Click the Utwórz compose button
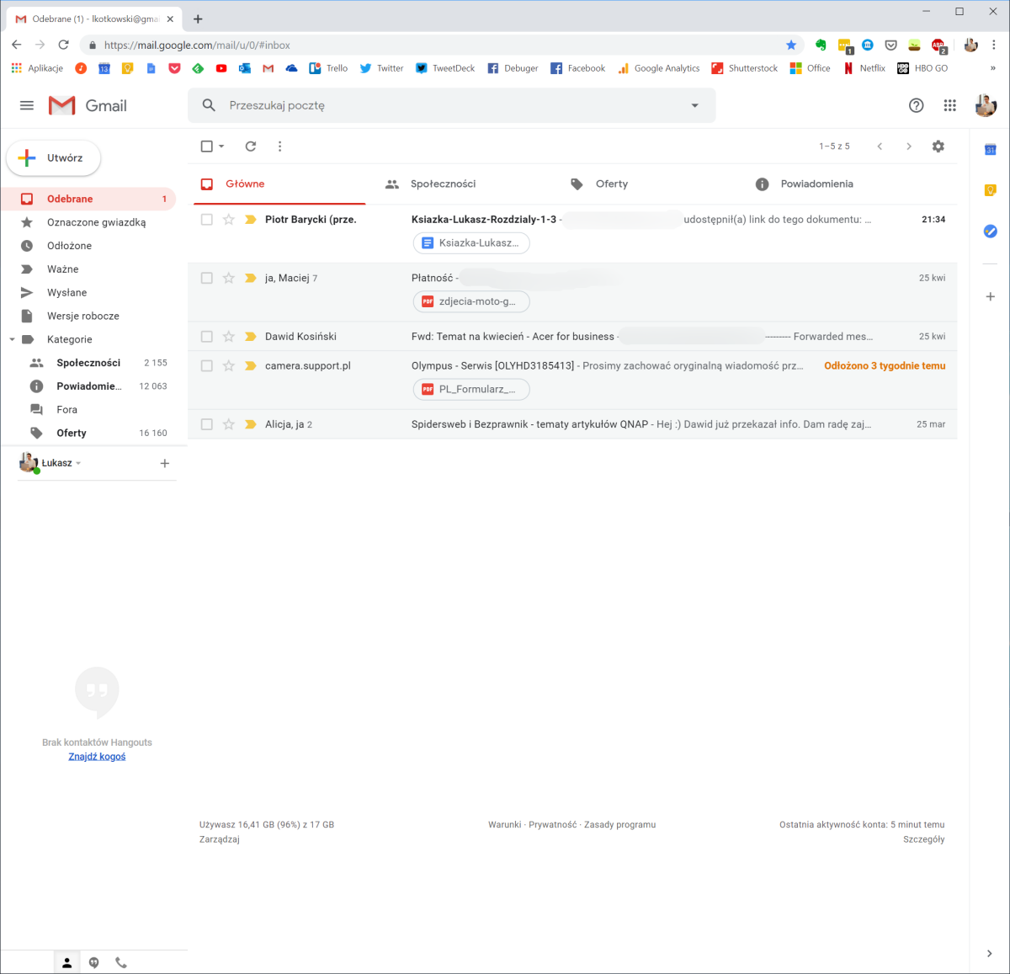 pyautogui.click(x=53, y=158)
